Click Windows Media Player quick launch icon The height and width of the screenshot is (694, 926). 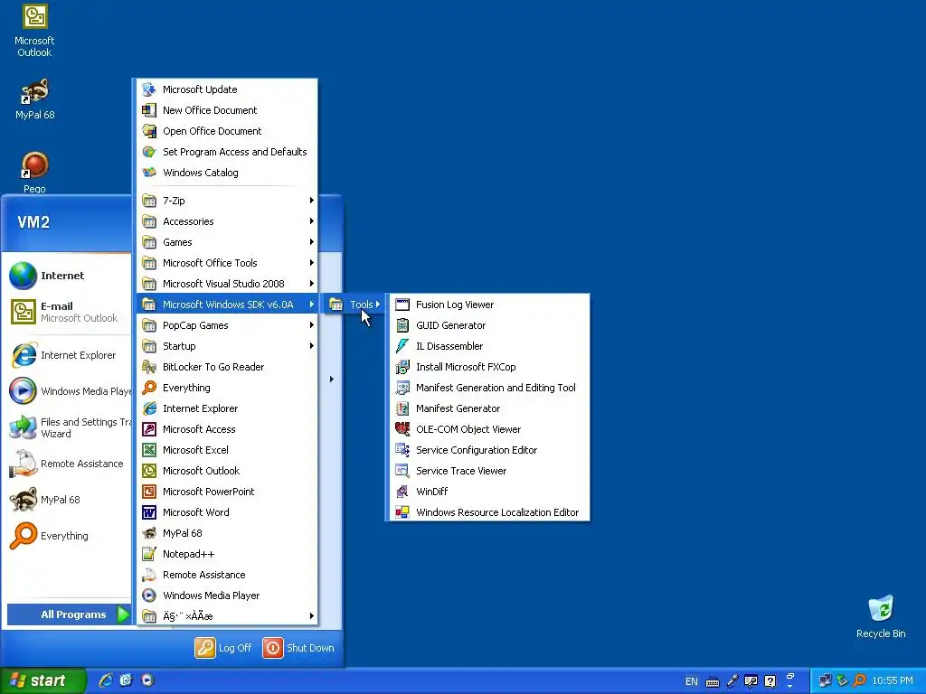[x=147, y=680]
